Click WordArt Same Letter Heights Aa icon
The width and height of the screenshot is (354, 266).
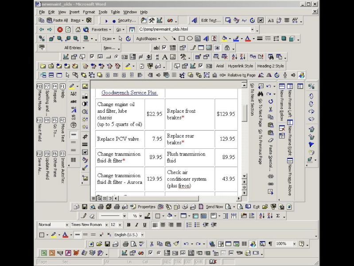pyautogui.click(x=270, y=20)
